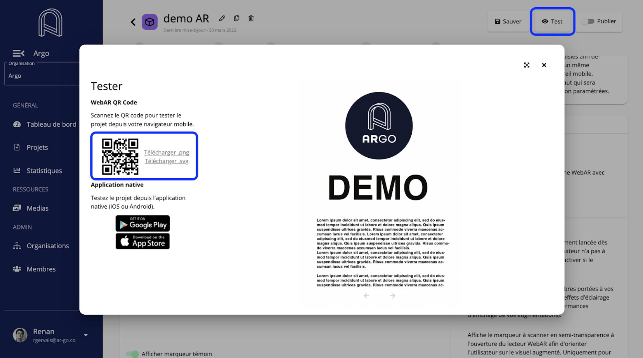Collapse the sidebar menu icon
Viewport: 643px width, 358px height.
(19, 53)
